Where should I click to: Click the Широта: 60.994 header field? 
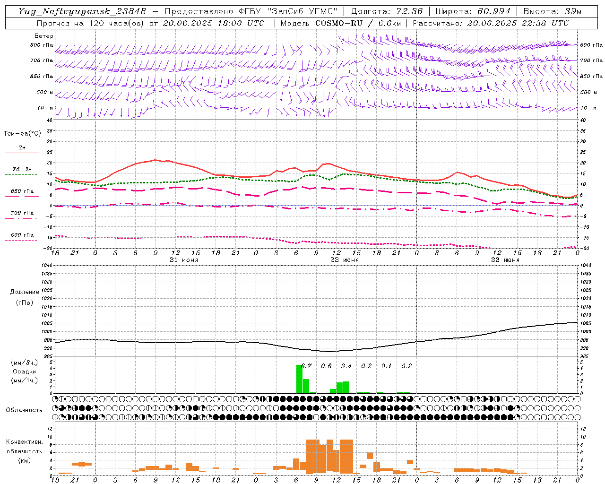click(473, 11)
